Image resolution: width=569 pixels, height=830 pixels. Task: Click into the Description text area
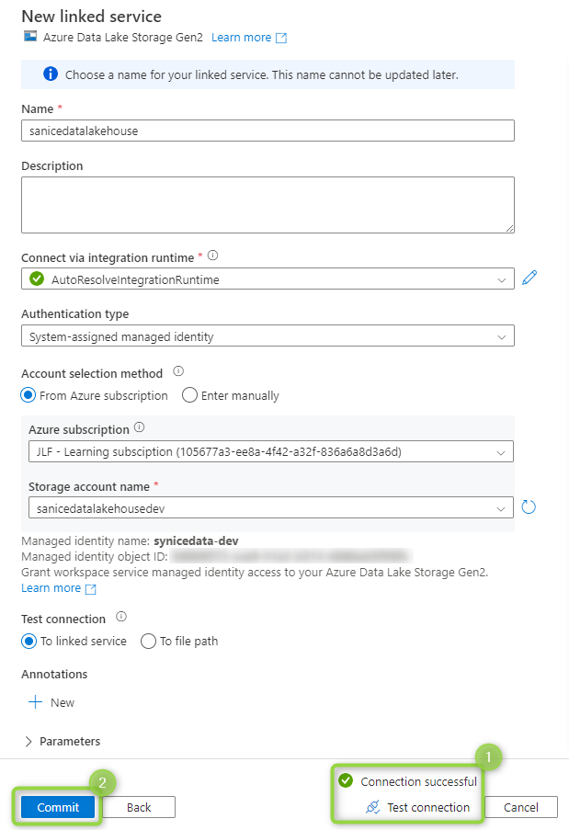267,205
